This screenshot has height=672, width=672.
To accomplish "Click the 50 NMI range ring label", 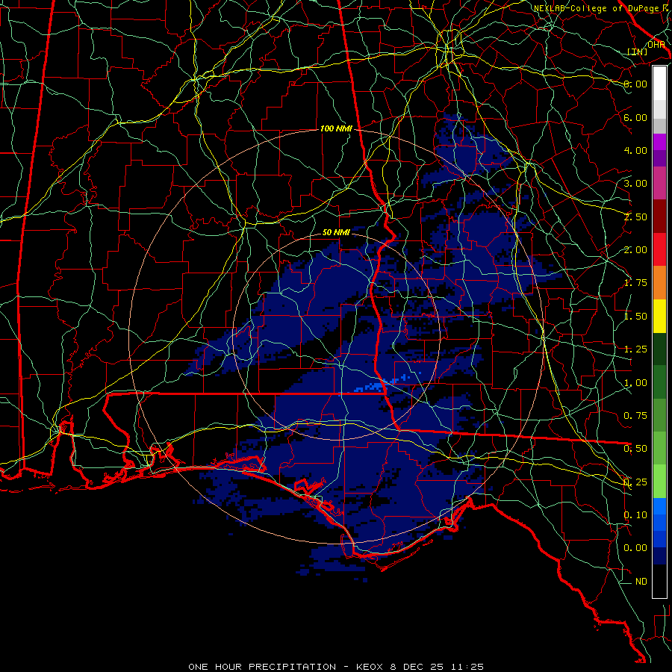I will pos(336,232).
